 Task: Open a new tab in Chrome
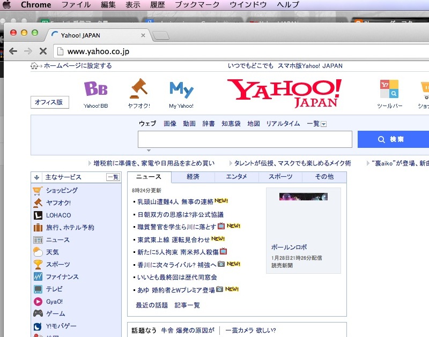coord(160,35)
